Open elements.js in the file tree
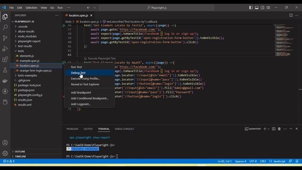 36,56
